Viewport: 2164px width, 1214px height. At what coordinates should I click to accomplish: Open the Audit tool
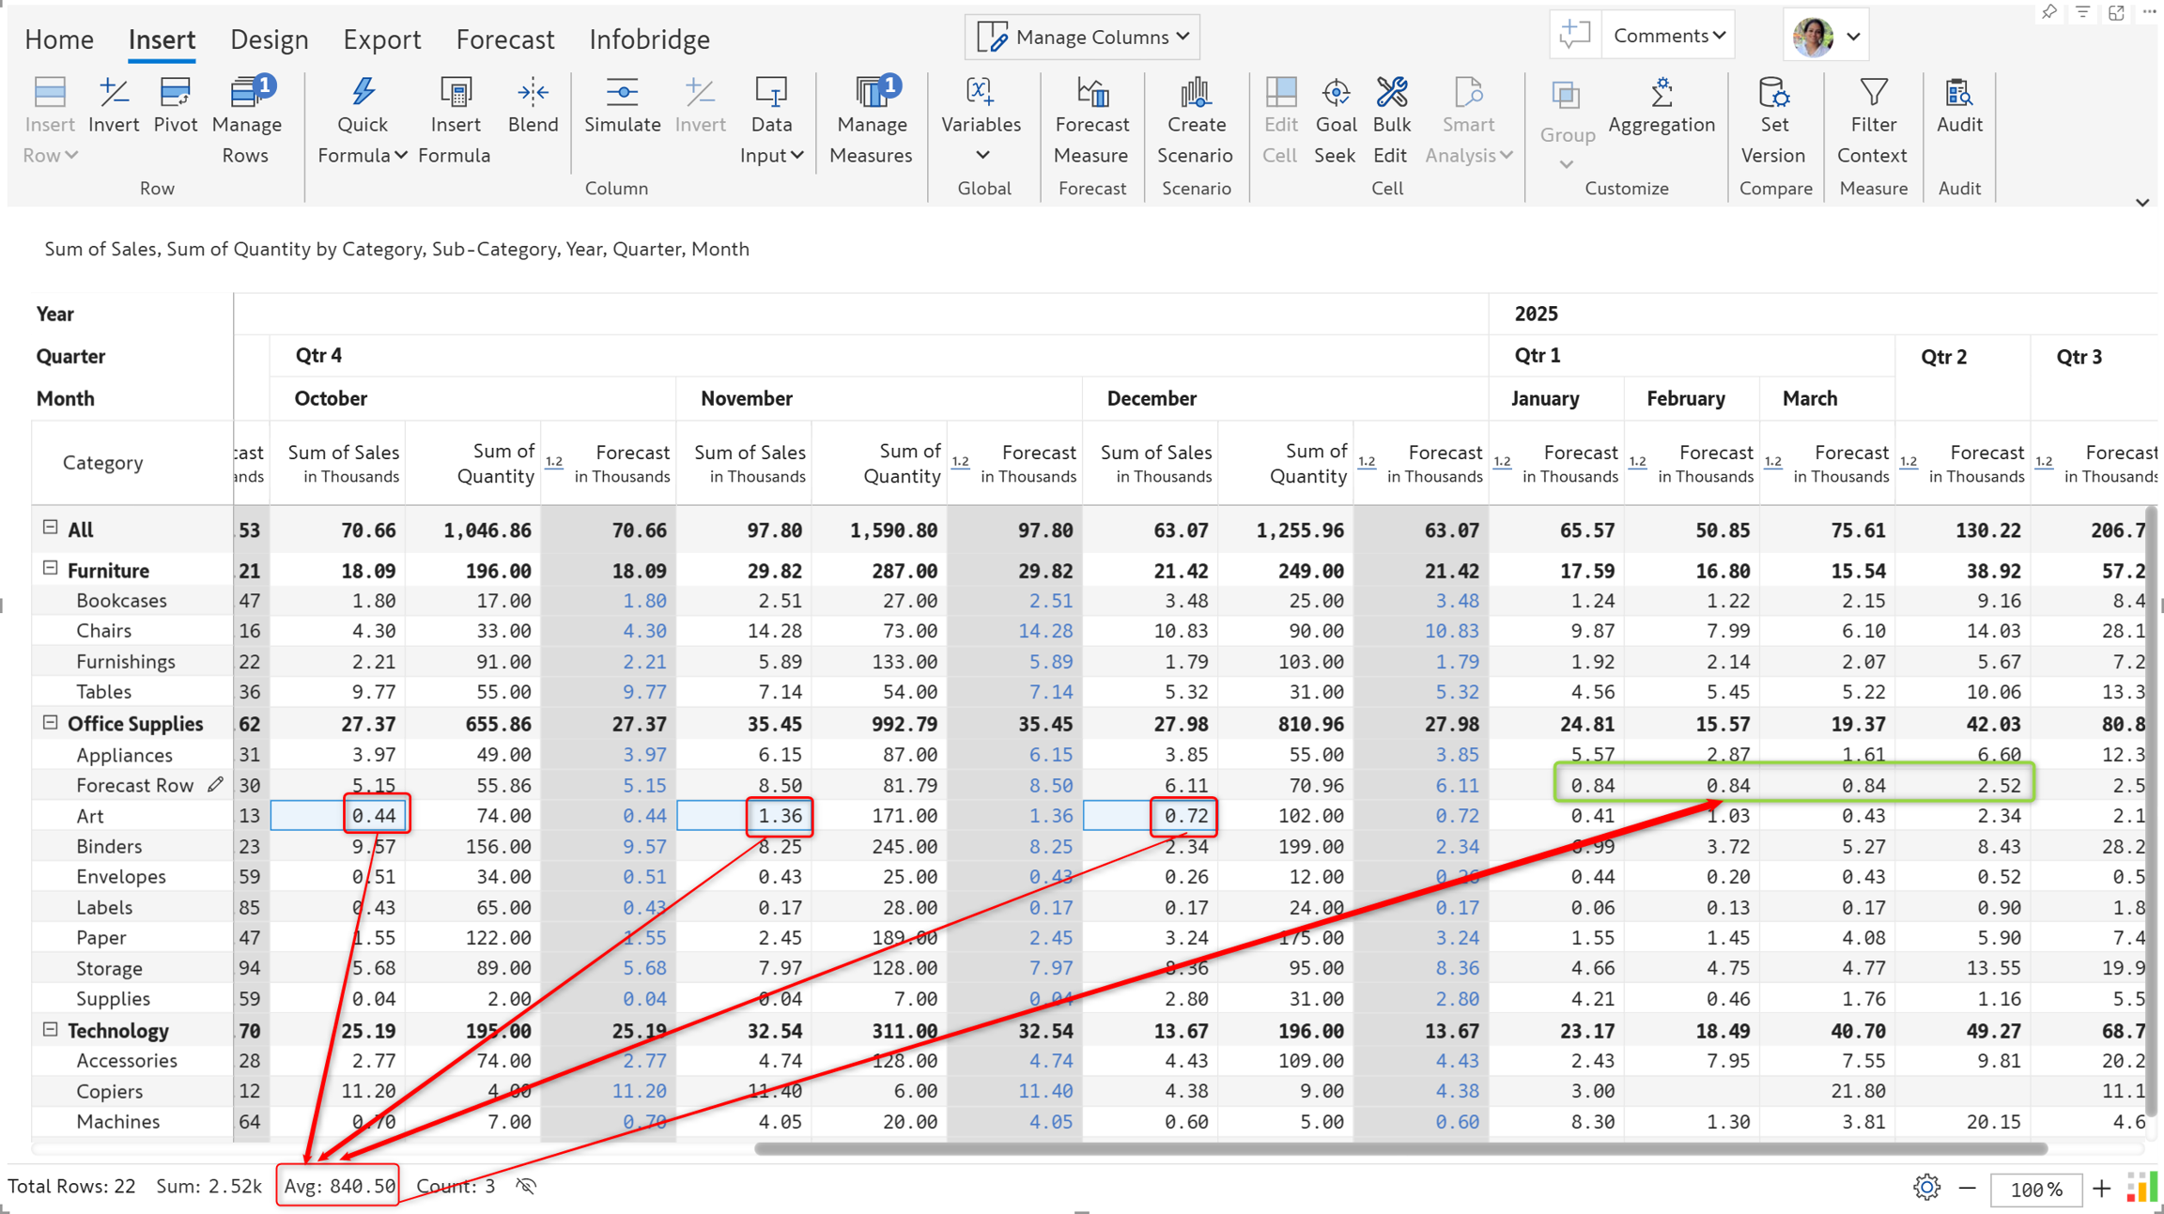tap(1958, 106)
